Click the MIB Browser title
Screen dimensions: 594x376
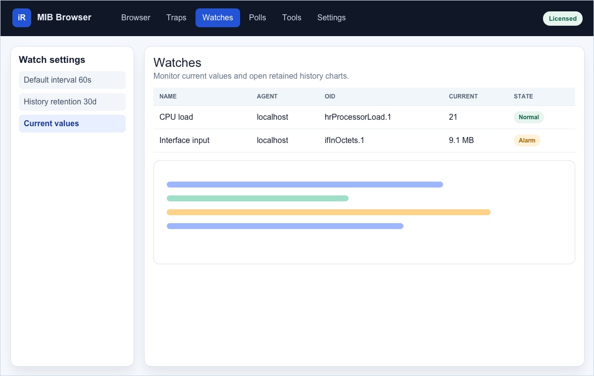coord(64,17)
